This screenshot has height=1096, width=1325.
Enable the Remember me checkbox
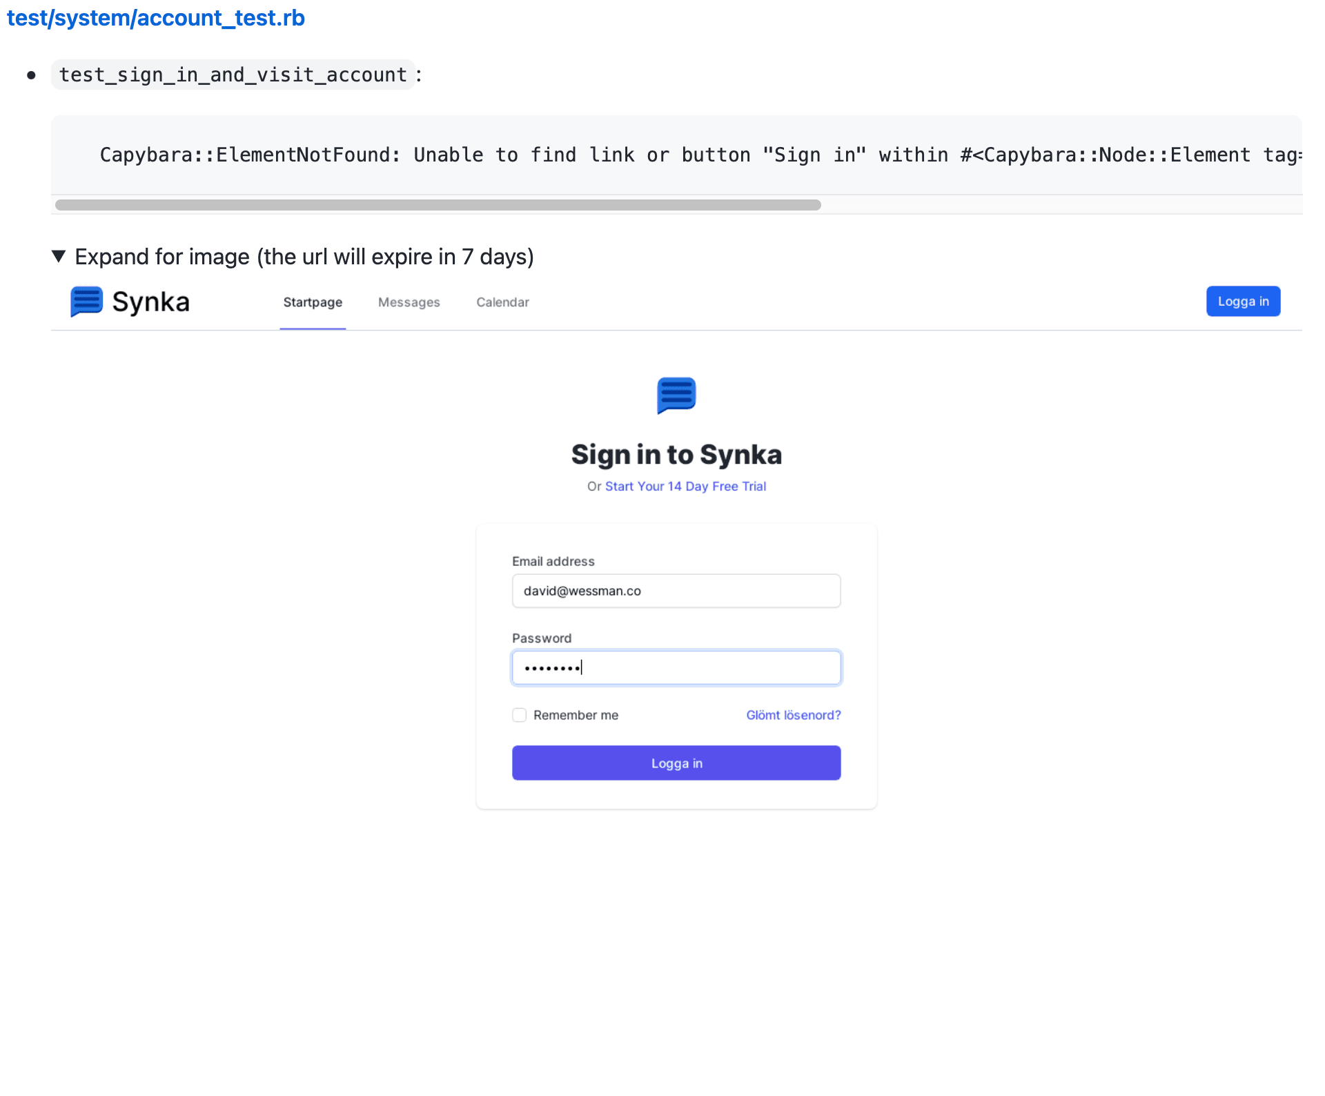pos(519,715)
